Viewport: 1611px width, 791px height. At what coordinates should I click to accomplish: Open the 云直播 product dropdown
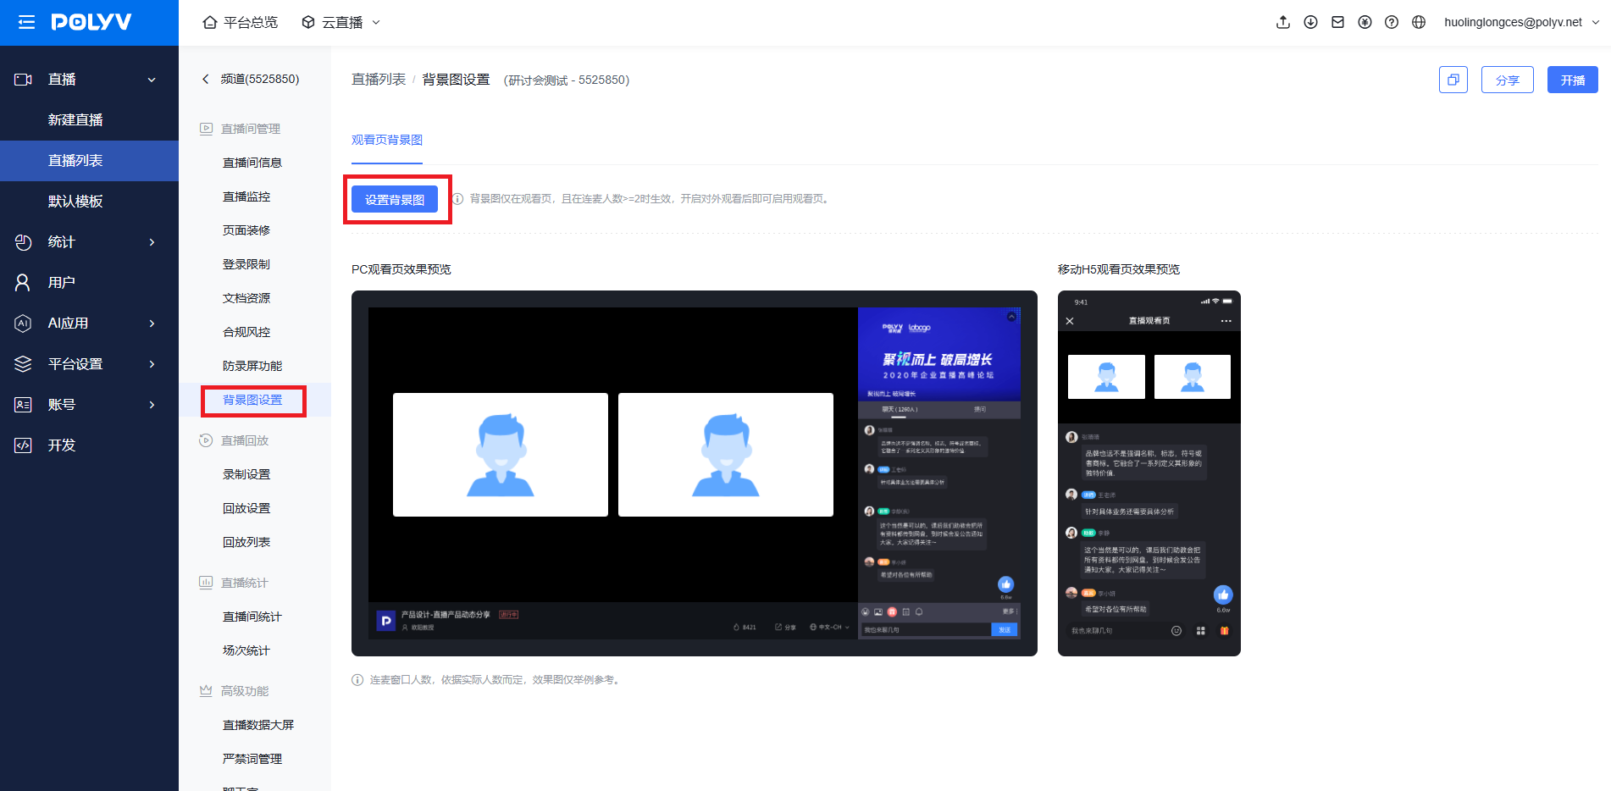click(x=341, y=22)
